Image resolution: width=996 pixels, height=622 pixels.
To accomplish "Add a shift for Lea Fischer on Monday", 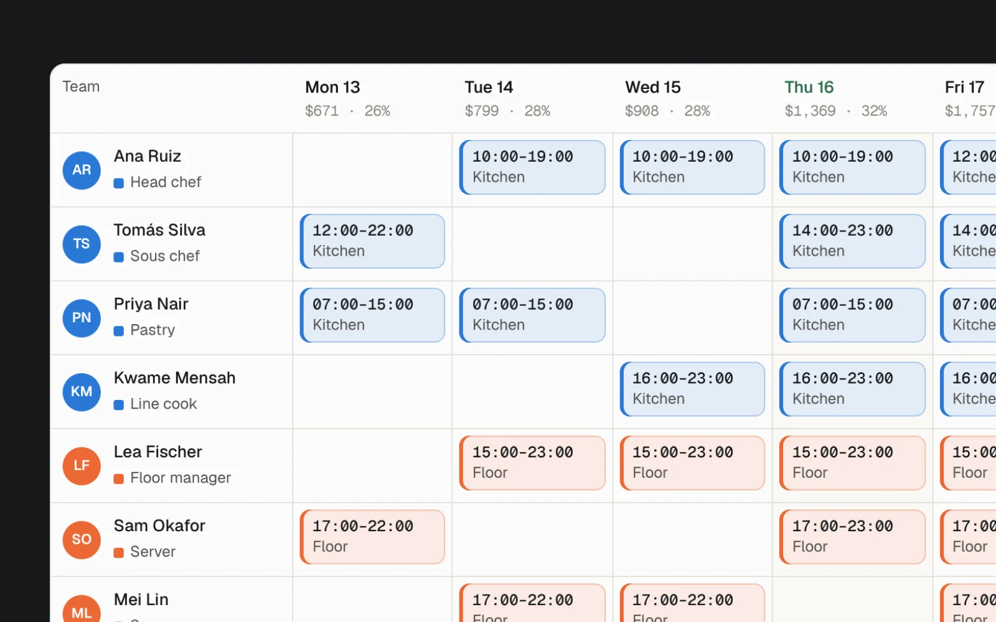I will 372,466.
